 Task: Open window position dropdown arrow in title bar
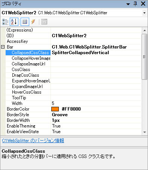pyautogui.click(x=128, y=4)
